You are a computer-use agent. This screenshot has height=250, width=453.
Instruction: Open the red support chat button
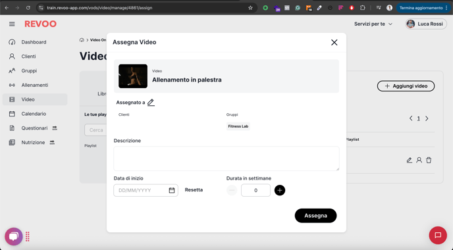tap(438, 236)
